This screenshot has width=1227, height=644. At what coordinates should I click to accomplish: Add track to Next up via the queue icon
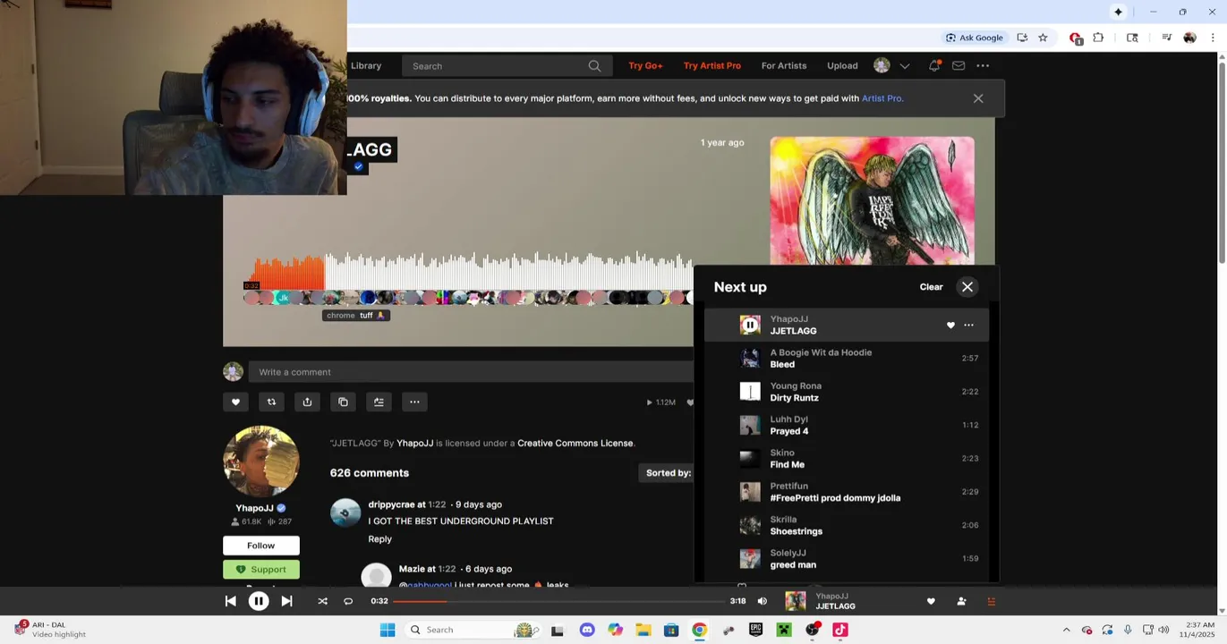click(379, 402)
